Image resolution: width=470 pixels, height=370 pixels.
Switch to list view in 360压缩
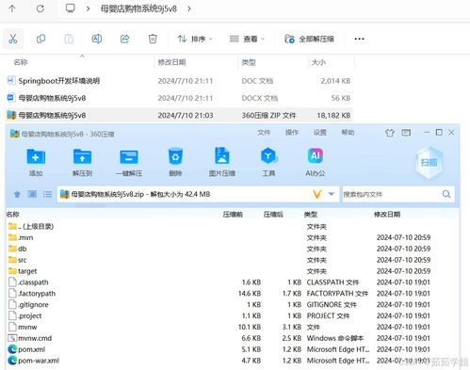click(x=47, y=194)
